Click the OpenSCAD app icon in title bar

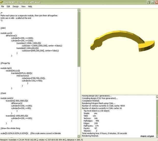[x=2, y=2]
